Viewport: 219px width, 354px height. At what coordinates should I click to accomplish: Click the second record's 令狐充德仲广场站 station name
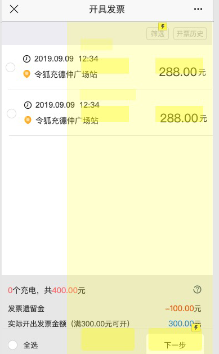click(67, 120)
